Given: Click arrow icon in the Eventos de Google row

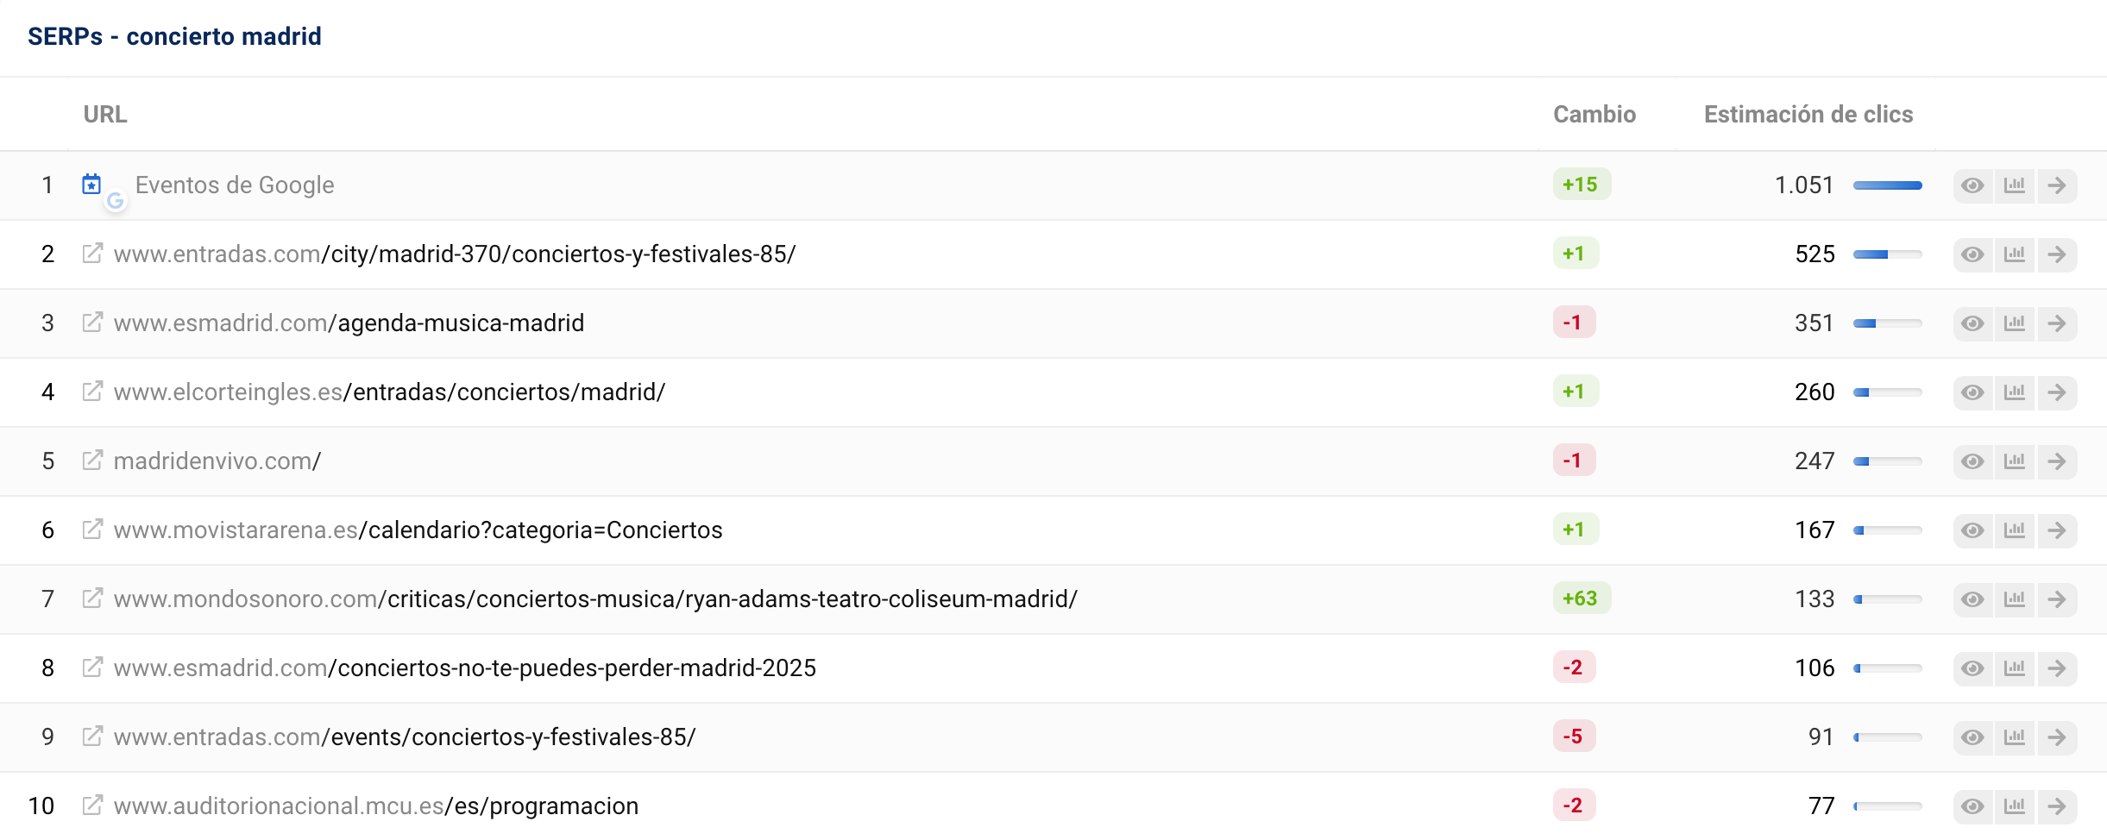Looking at the screenshot, I should tap(2057, 185).
